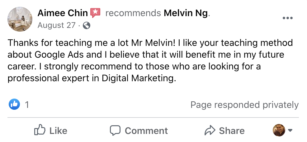Viewport: 307px width, 142px height.
Task: Open the Melvin Ng page link
Action: (x=186, y=13)
